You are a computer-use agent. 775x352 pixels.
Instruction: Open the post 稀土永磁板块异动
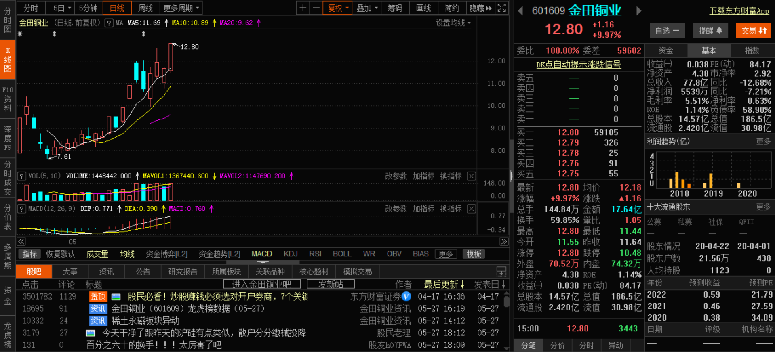(145, 321)
